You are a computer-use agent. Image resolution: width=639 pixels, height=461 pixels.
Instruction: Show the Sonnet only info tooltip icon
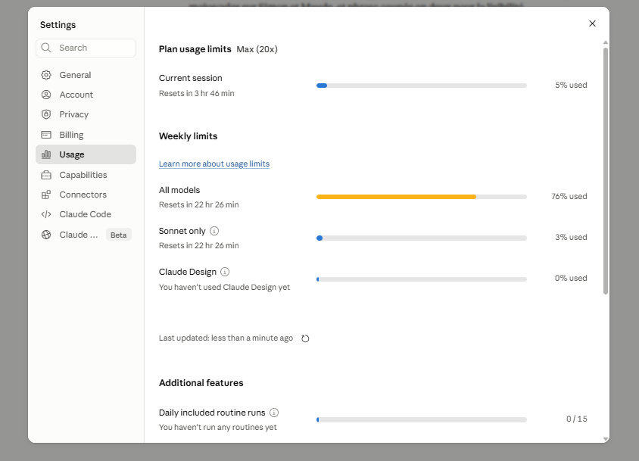pos(214,231)
